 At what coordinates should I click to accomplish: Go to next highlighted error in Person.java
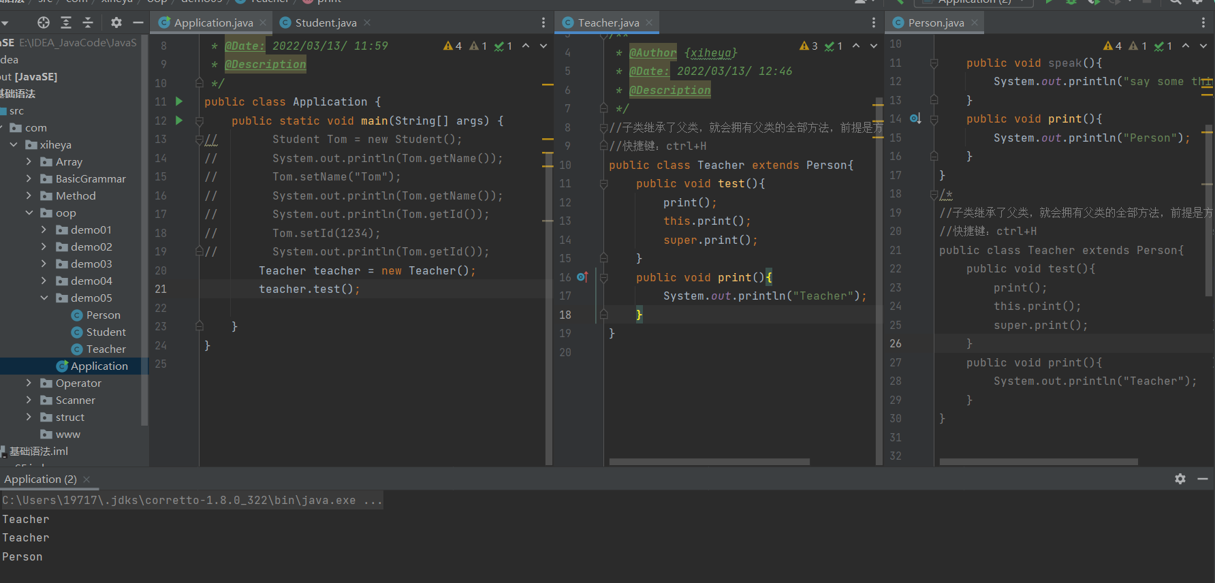[1203, 46]
